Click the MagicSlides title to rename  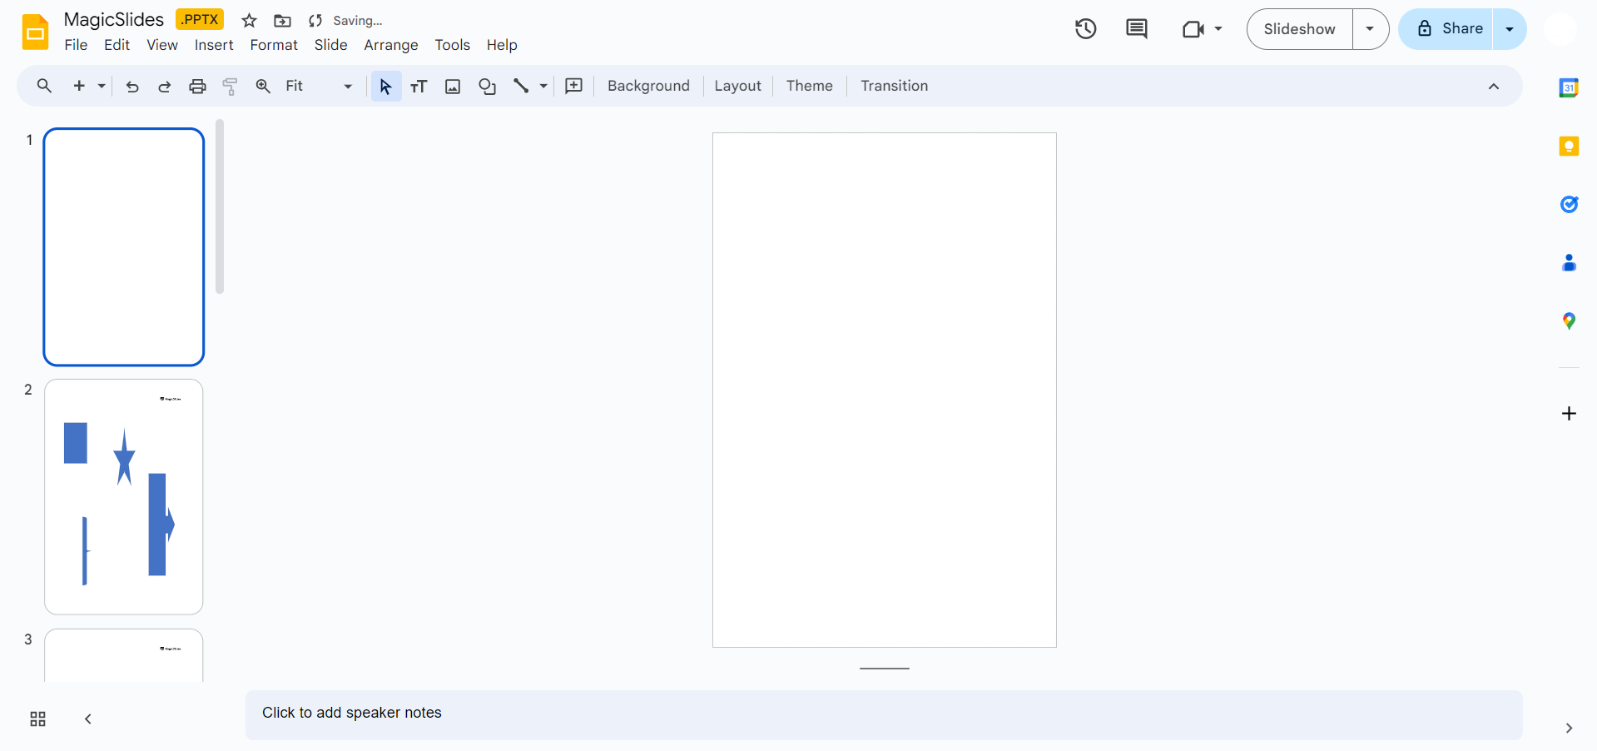(x=114, y=20)
